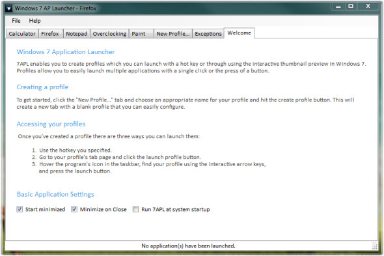
Task: Select the Welcome tab
Action: tap(239, 33)
